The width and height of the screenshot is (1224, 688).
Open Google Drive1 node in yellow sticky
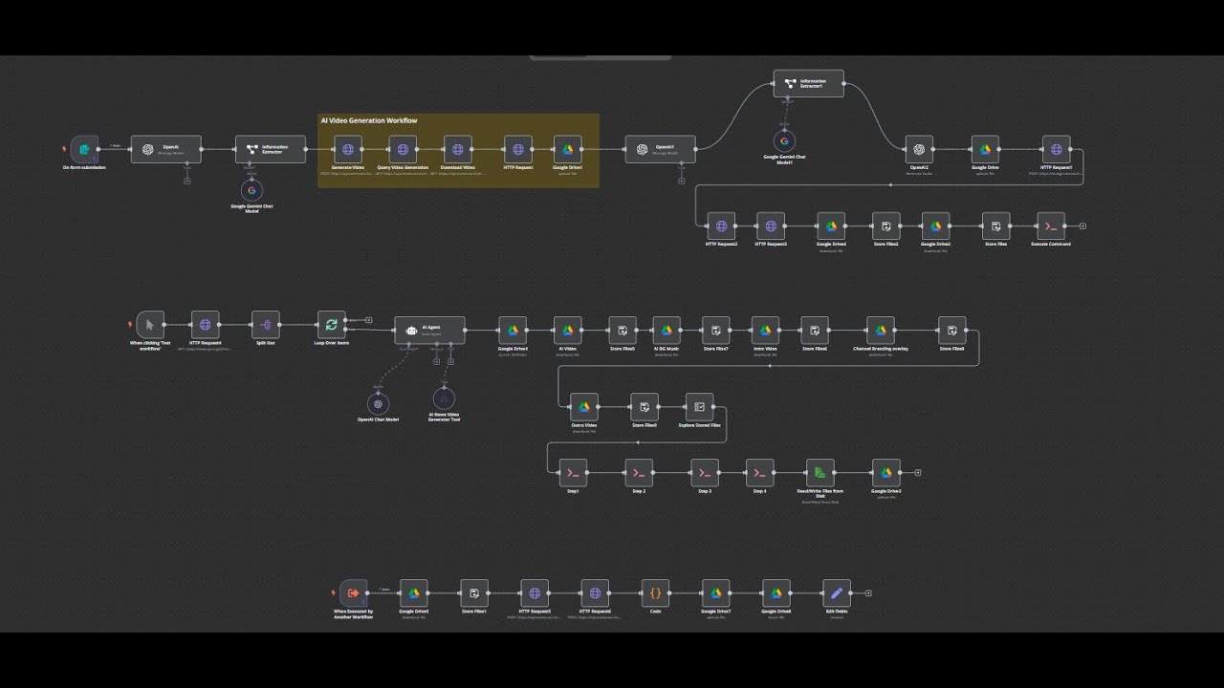click(567, 149)
